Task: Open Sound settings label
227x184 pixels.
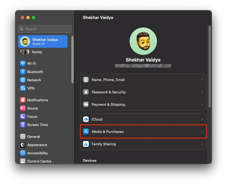Action: (32, 108)
